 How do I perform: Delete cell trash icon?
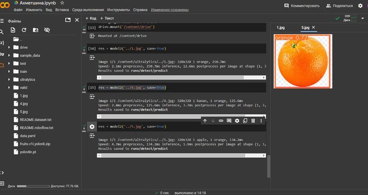[253, 121]
